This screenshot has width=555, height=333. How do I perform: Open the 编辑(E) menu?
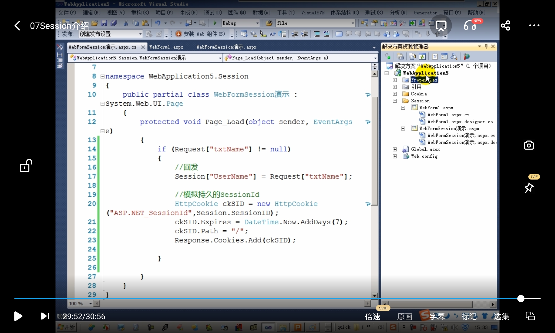click(x=91, y=12)
